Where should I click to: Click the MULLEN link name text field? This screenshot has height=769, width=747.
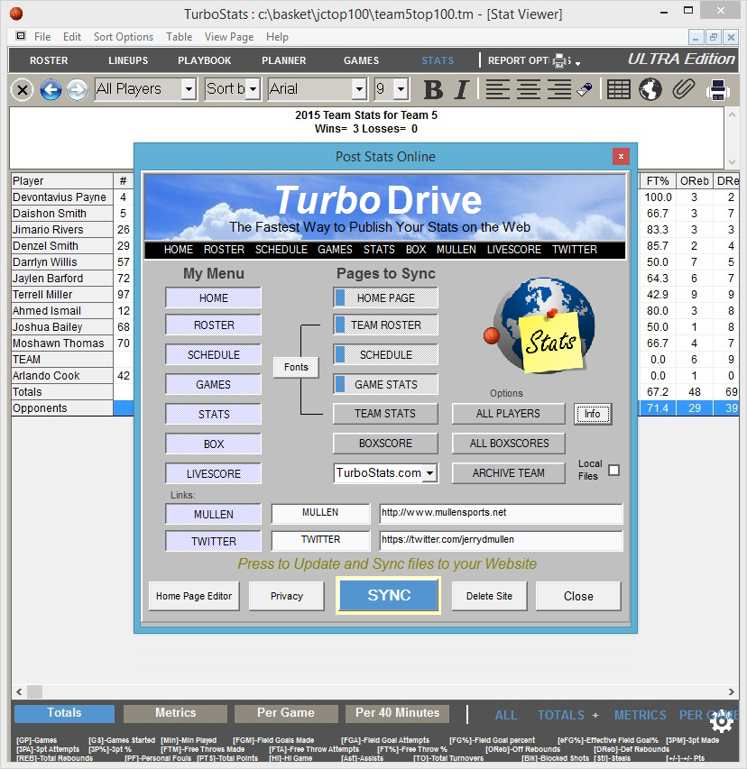coord(320,513)
